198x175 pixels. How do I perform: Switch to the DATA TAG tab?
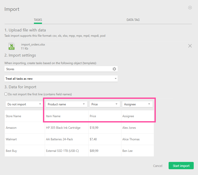133,20
